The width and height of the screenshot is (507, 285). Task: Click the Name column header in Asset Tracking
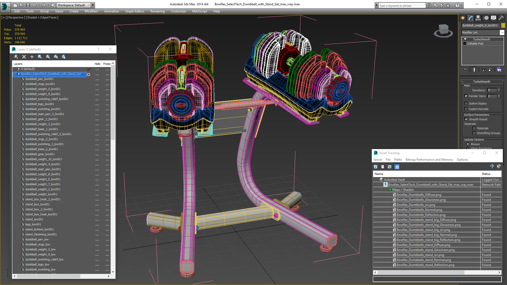coord(426,174)
